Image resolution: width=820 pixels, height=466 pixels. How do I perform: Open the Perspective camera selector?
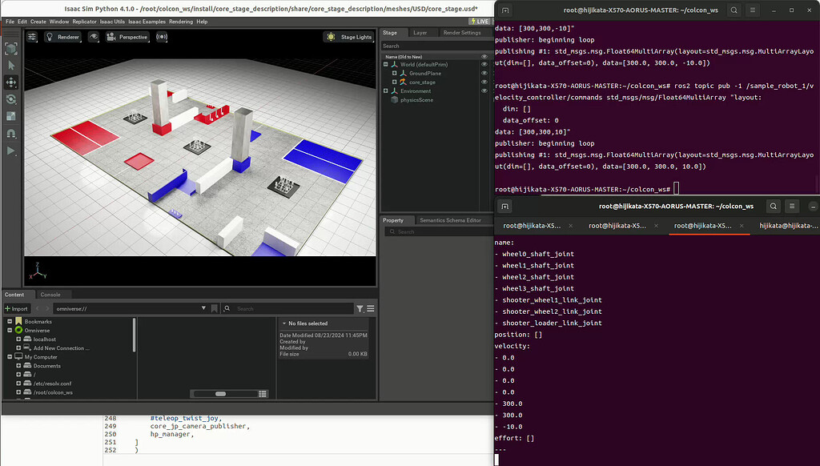coord(127,36)
